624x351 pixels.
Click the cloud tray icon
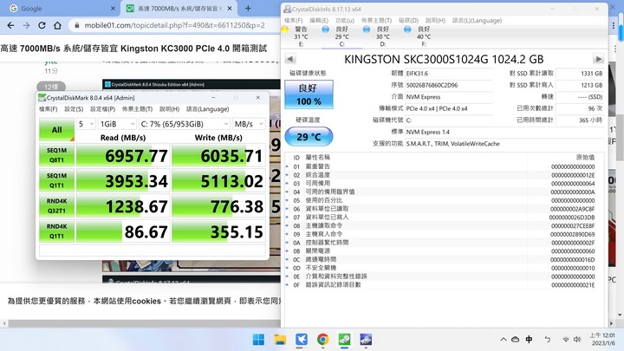click(516, 340)
